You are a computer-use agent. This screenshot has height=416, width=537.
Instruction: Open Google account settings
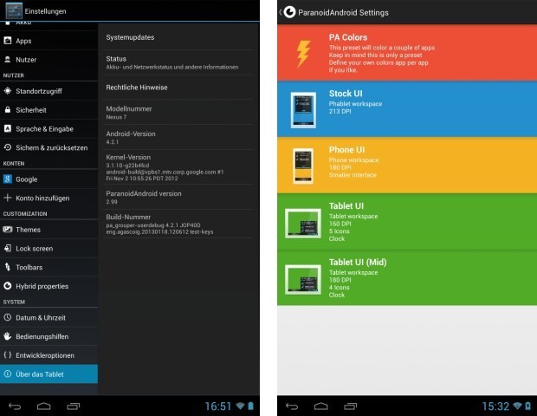[26, 179]
